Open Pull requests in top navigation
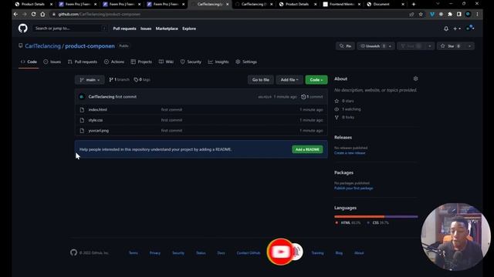This screenshot has width=494, height=277. [x=125, y=28]
